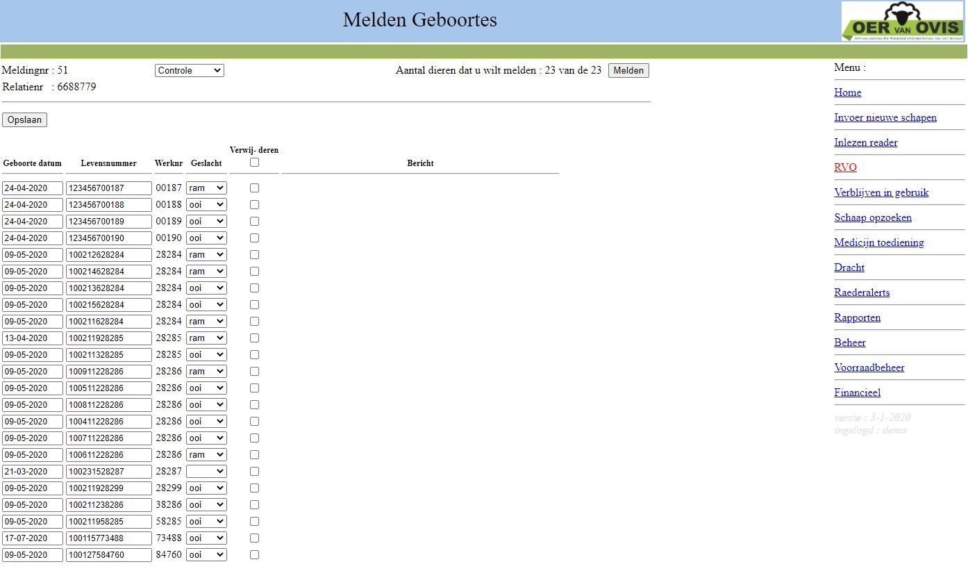Click the Oer van Ovis sheep logo
The width and height of the screenshot is (968, 587).
902,22
